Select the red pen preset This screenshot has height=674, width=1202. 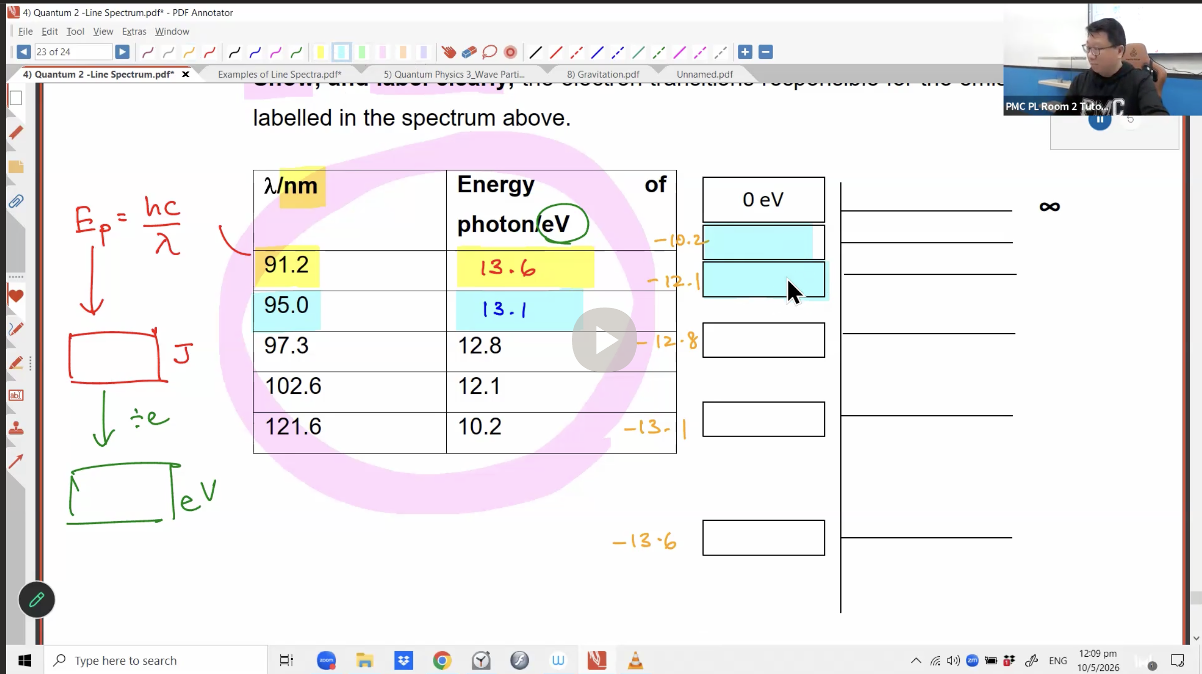[x=209, y=52]
